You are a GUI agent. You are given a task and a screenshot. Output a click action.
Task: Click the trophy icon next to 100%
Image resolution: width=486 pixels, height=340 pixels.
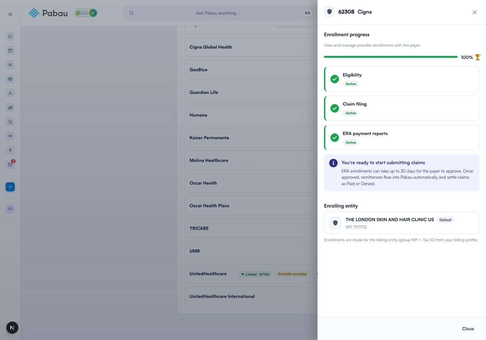click(x=478, y=57)
